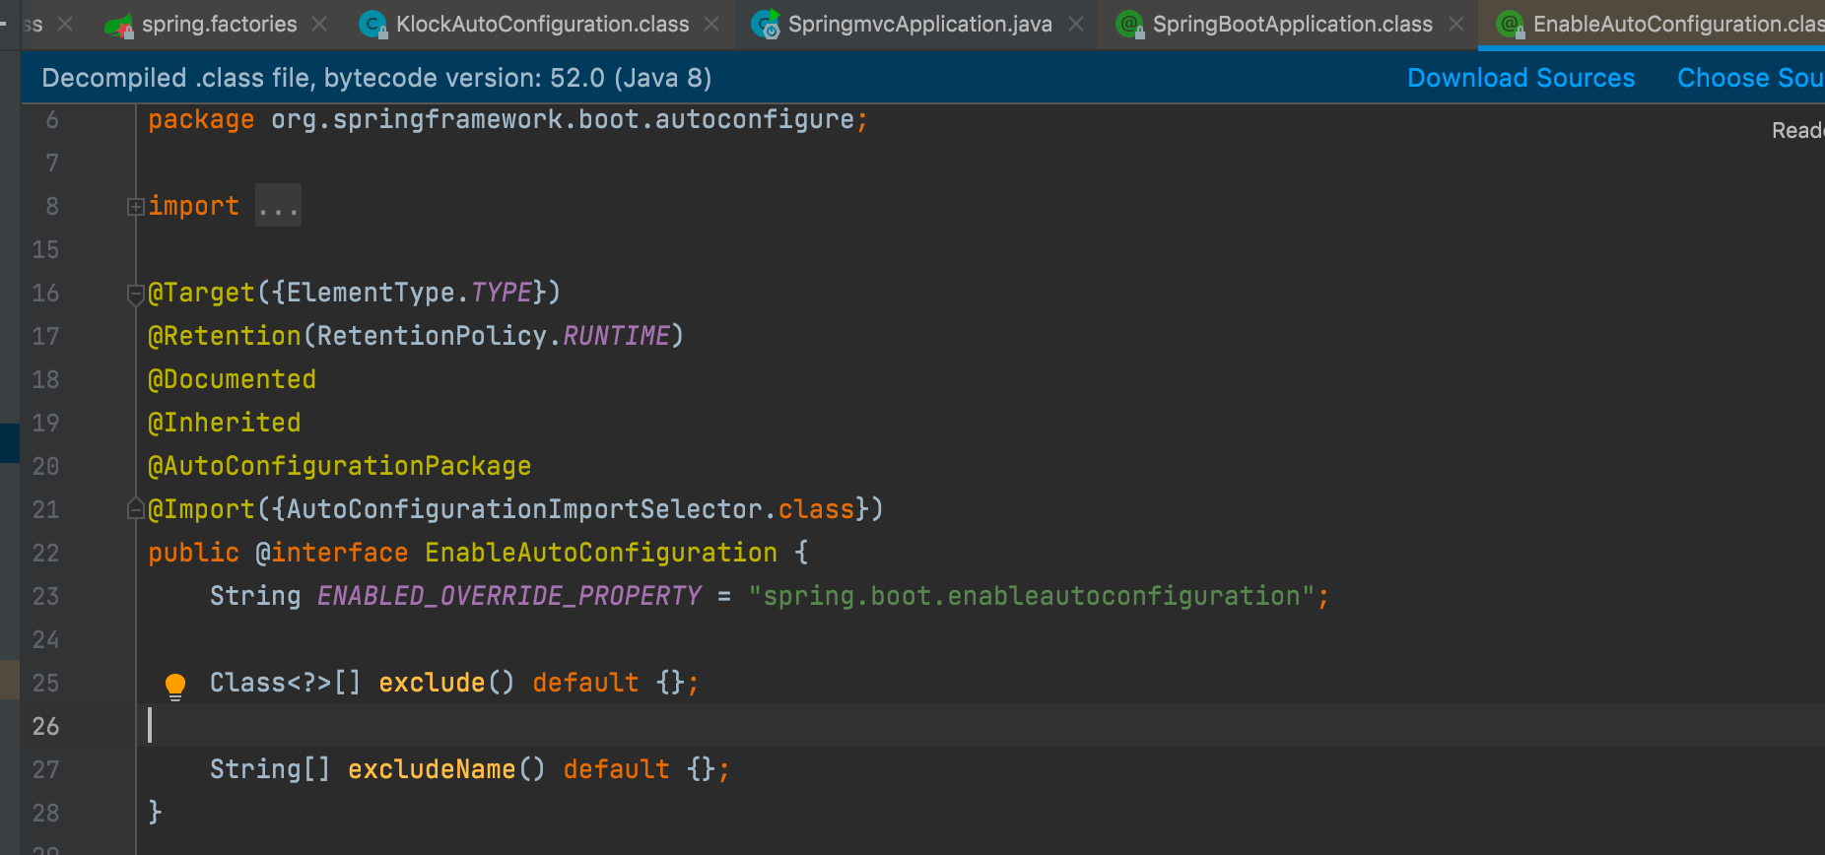Image resolution: width=1825 pixels, height=855 pixels.
Task: Click the spring.factories file icon
Action: pos(119,26)
